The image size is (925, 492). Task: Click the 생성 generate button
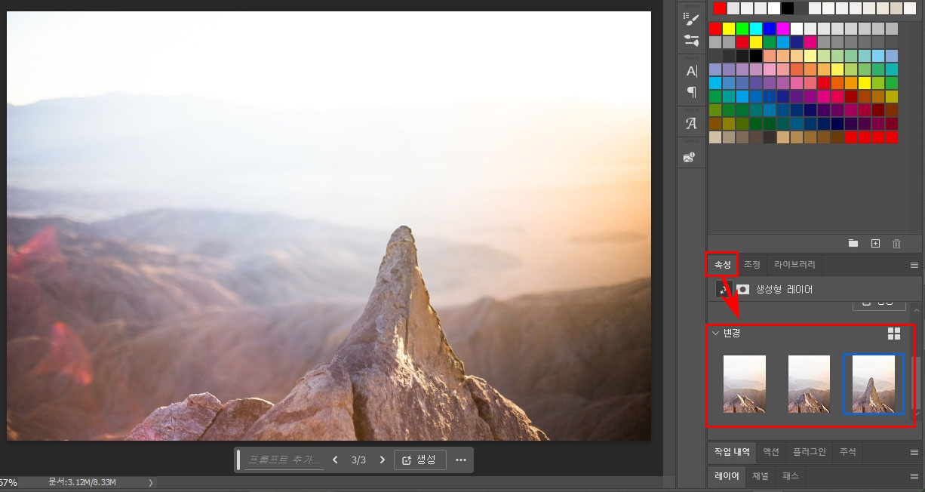pos(419,460)
